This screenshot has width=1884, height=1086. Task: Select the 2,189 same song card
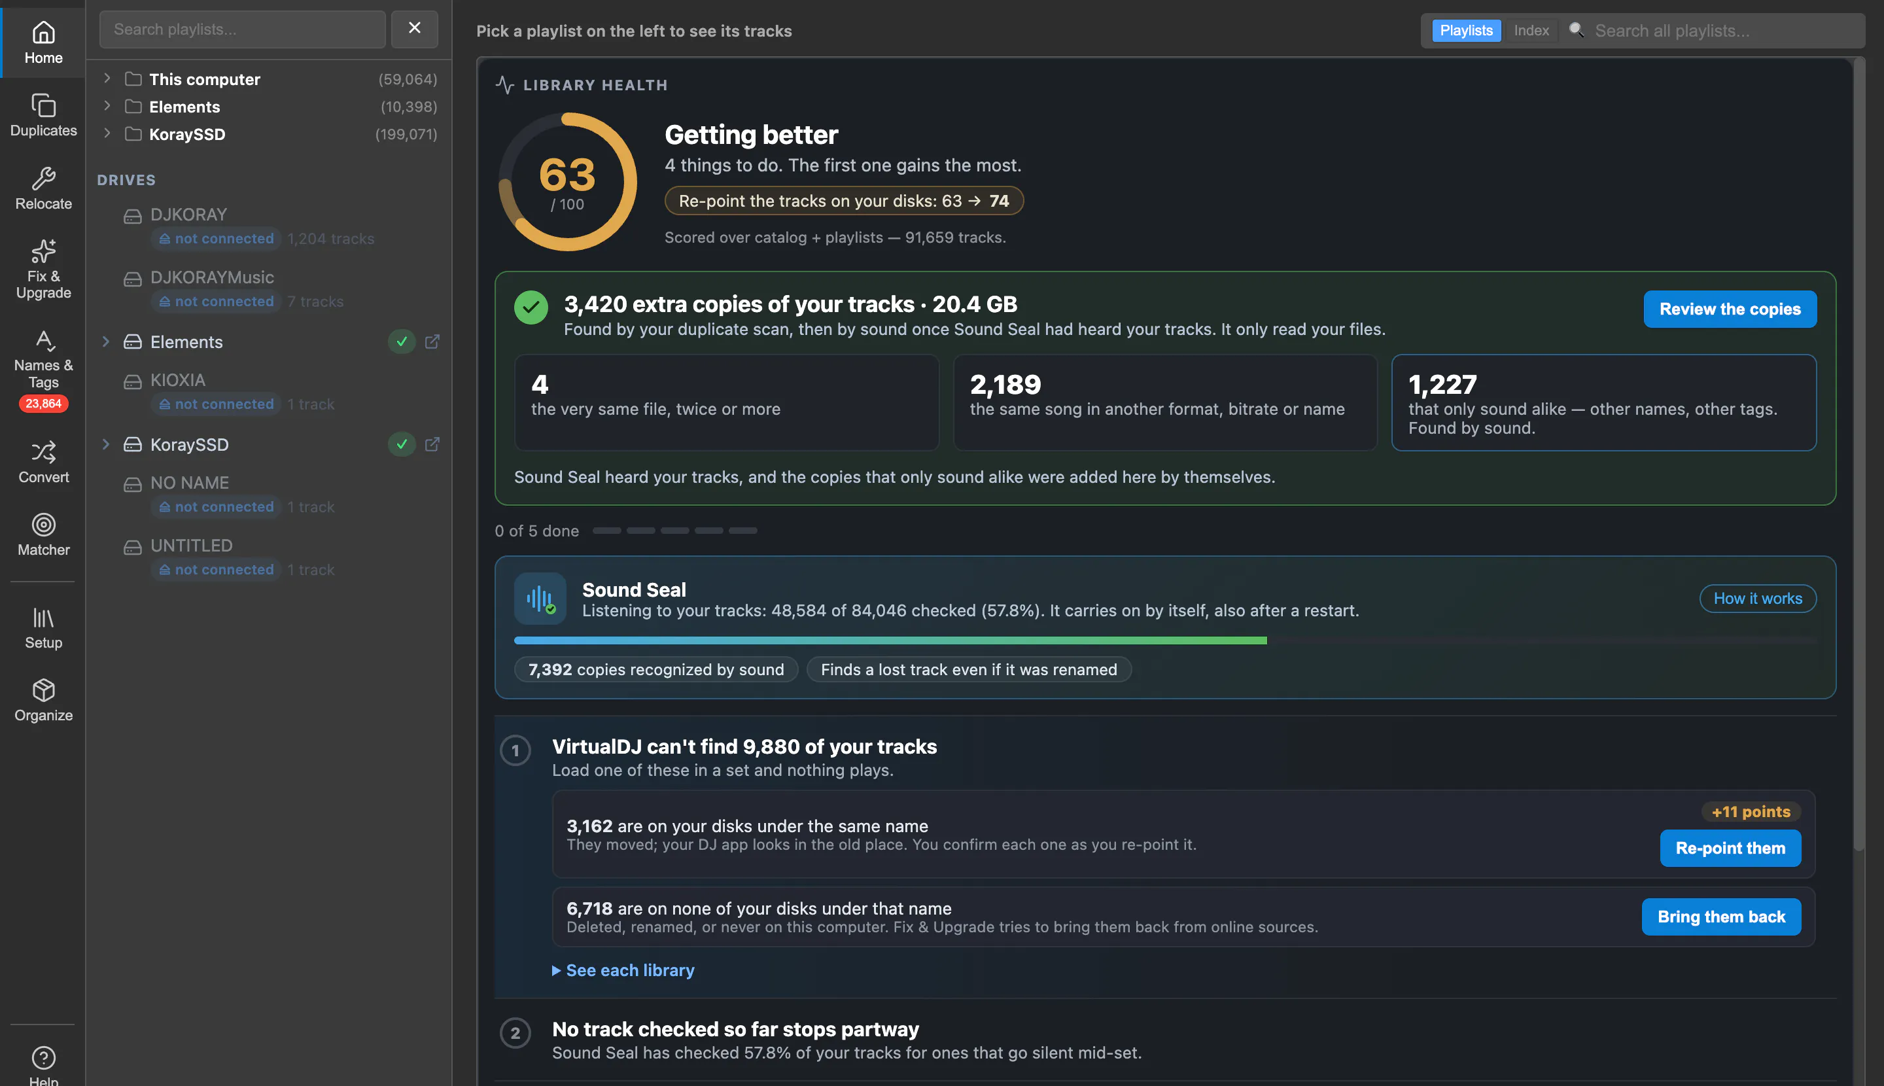(x=1165, y=403)
